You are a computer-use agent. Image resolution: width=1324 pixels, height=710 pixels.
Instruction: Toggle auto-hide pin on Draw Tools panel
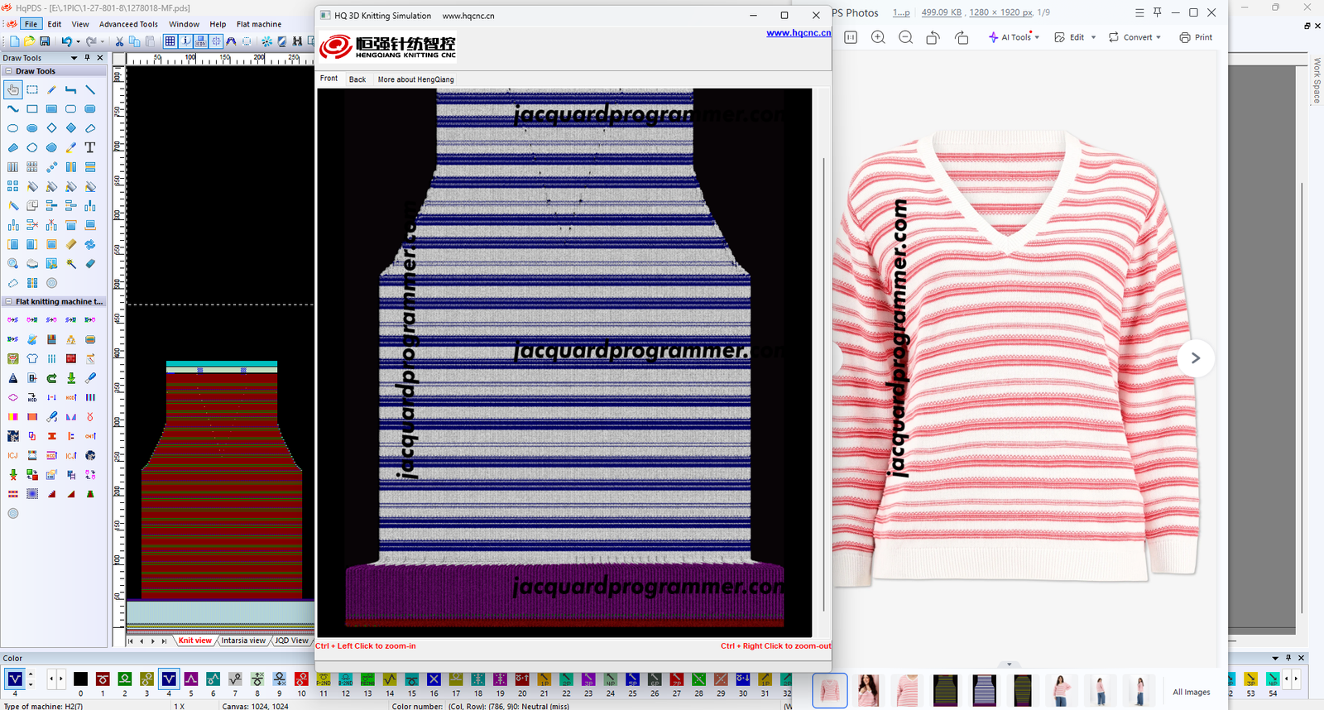pos(87,58)
